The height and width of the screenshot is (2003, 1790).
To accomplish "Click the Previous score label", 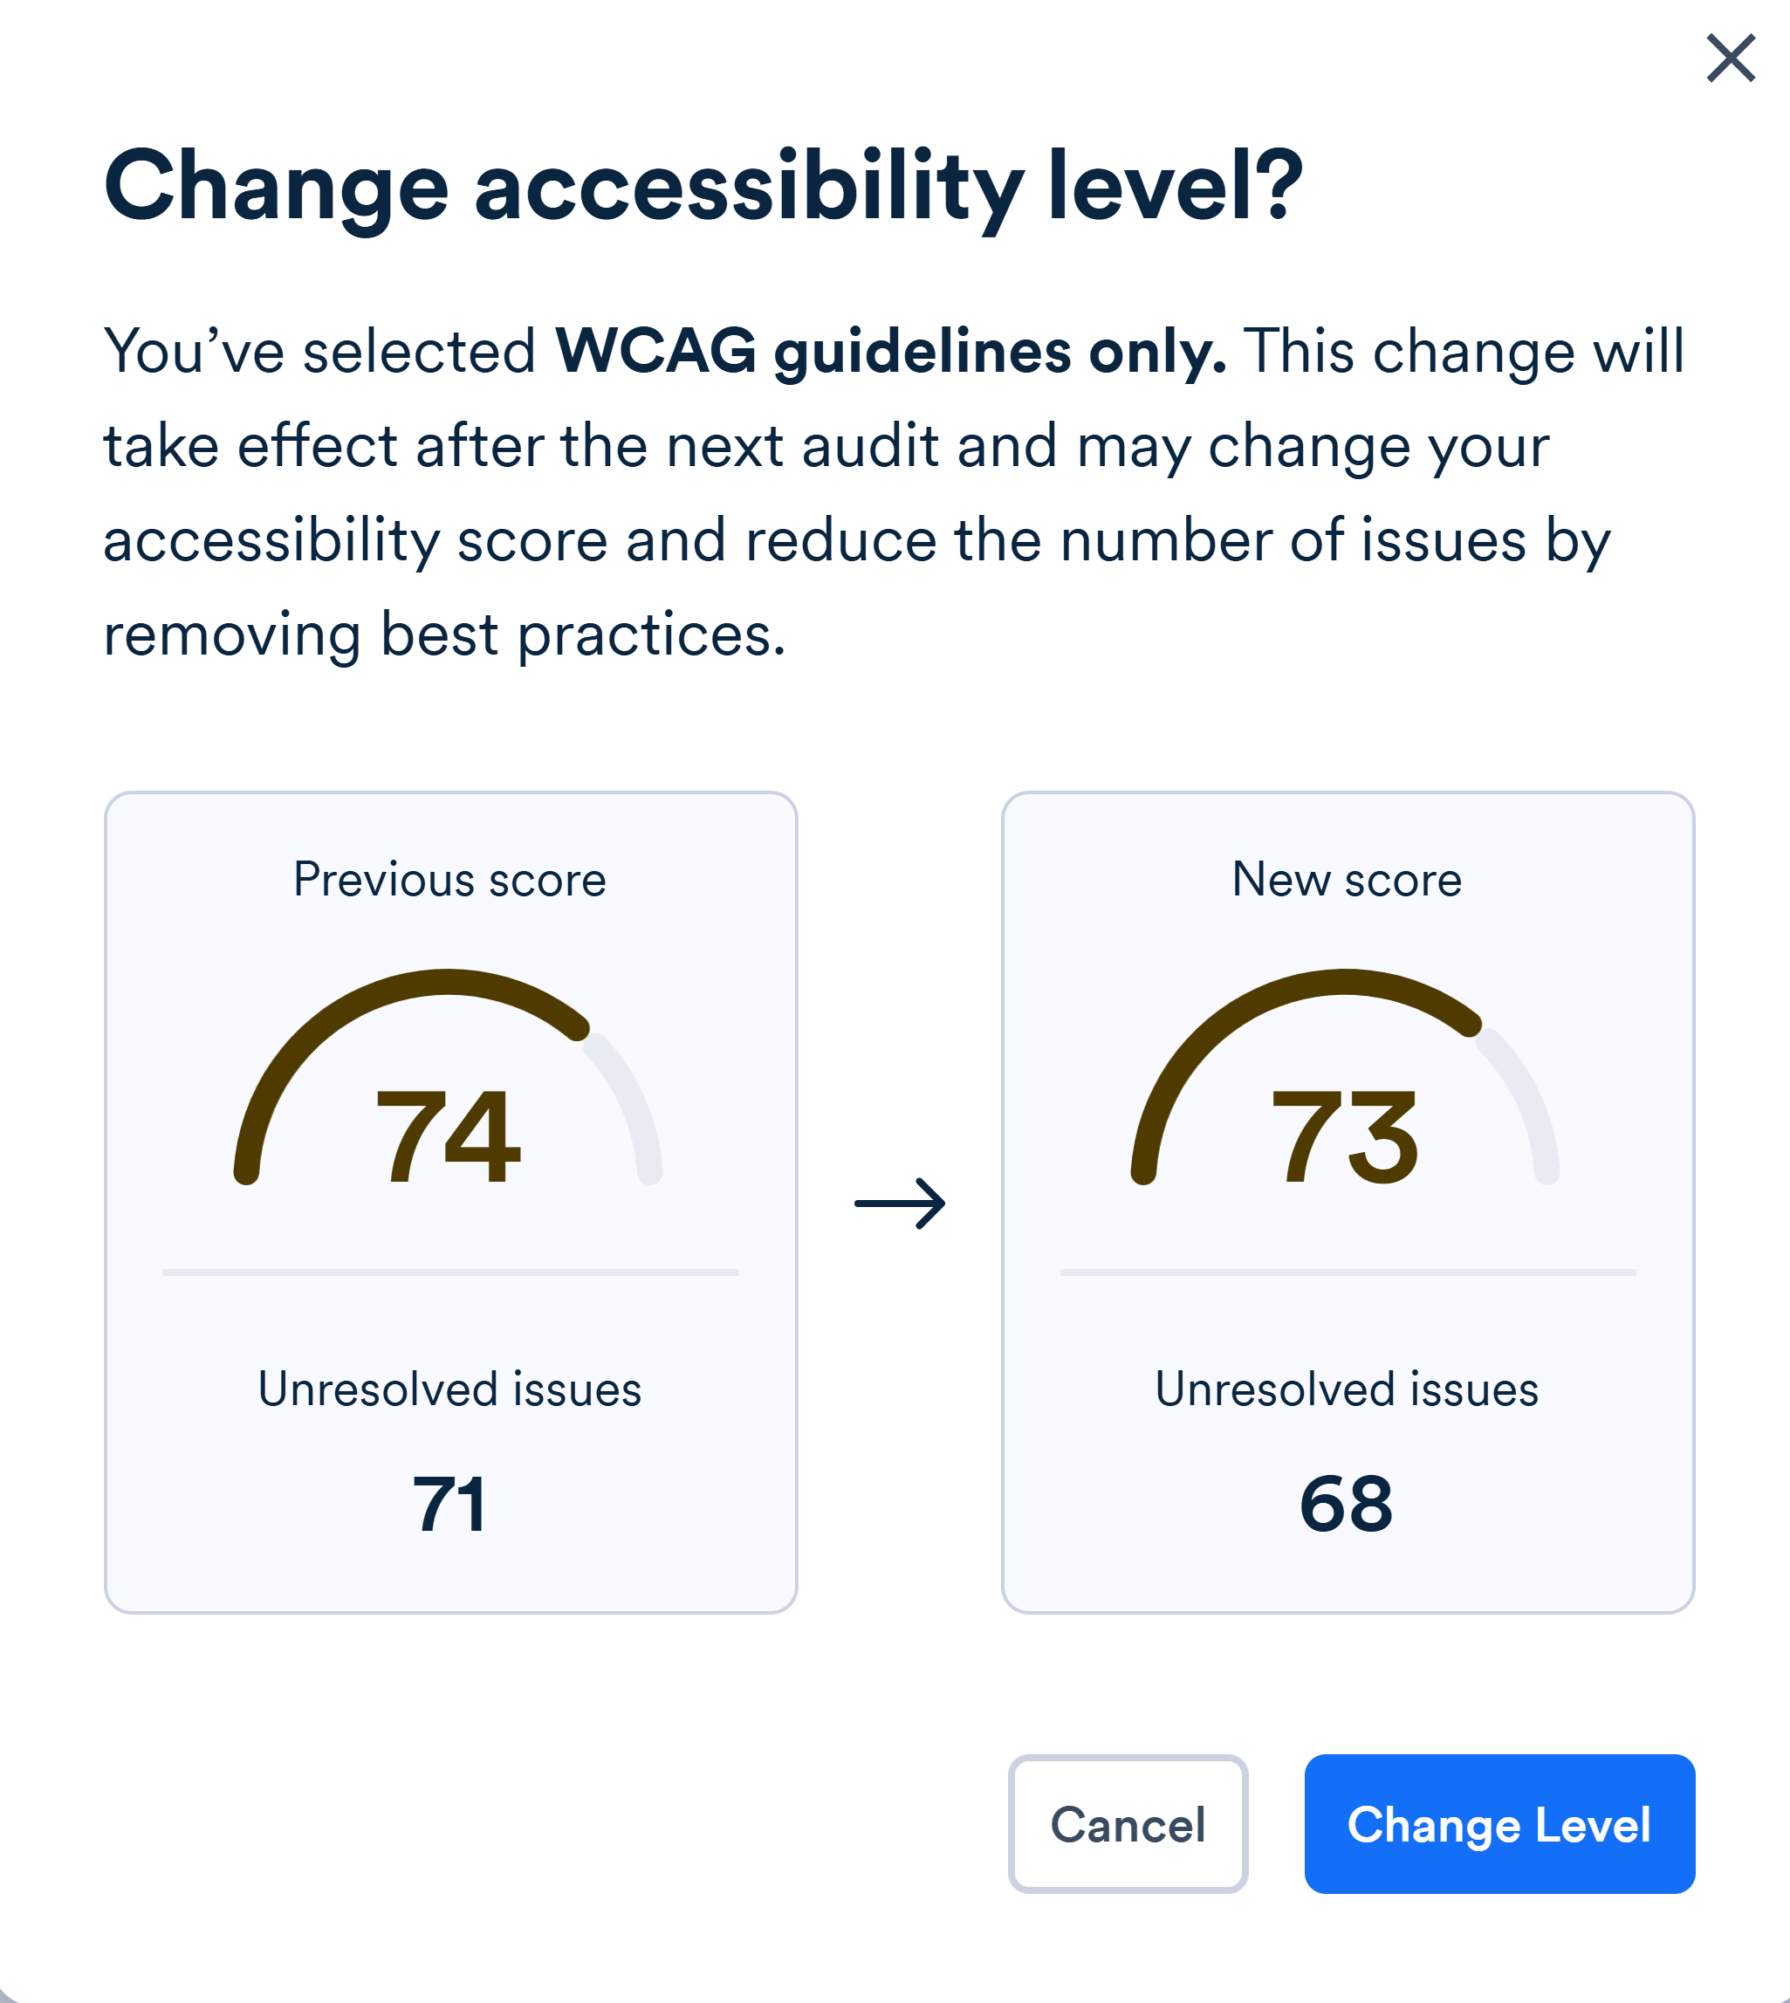I will pyautogui.click(x=449, y=879).
